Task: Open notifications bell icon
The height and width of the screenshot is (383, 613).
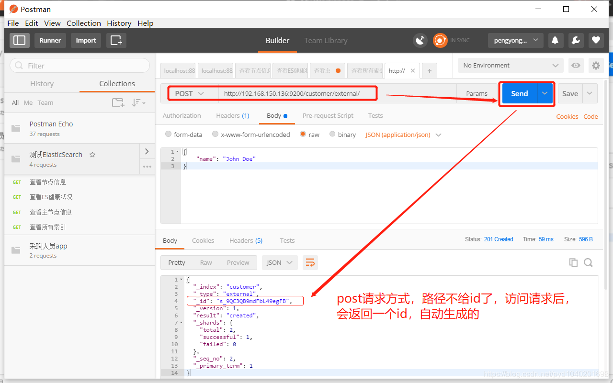Action: tap(556, 40)
